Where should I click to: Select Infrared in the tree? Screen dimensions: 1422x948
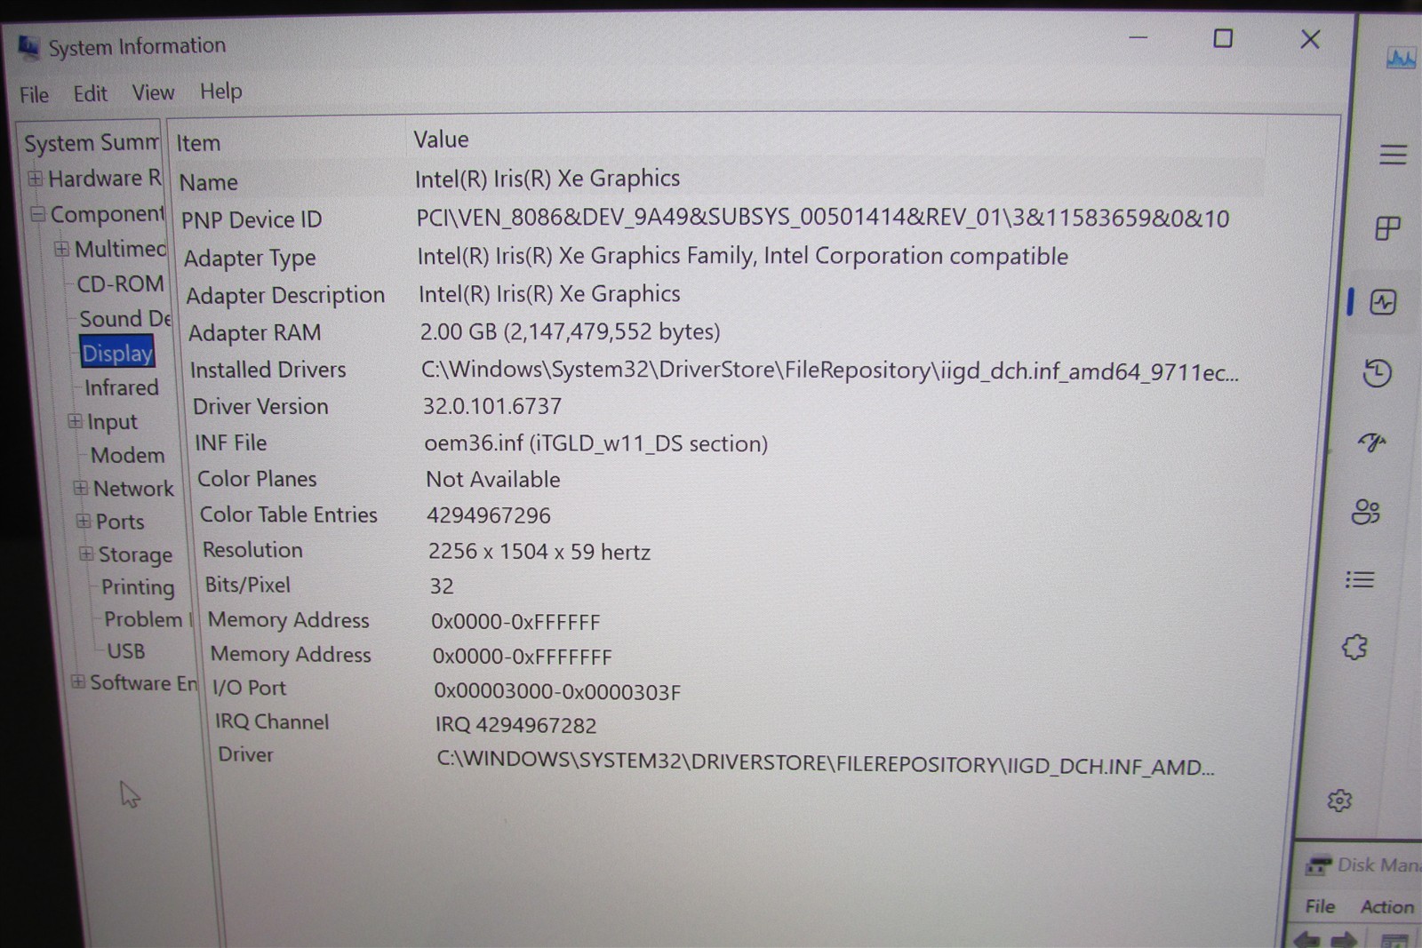(122, 388)
